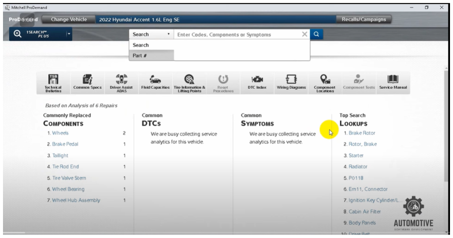Open the Cabin Air Filter lookup
Screen dimensions: 453x238
click(x=365, y=212)
